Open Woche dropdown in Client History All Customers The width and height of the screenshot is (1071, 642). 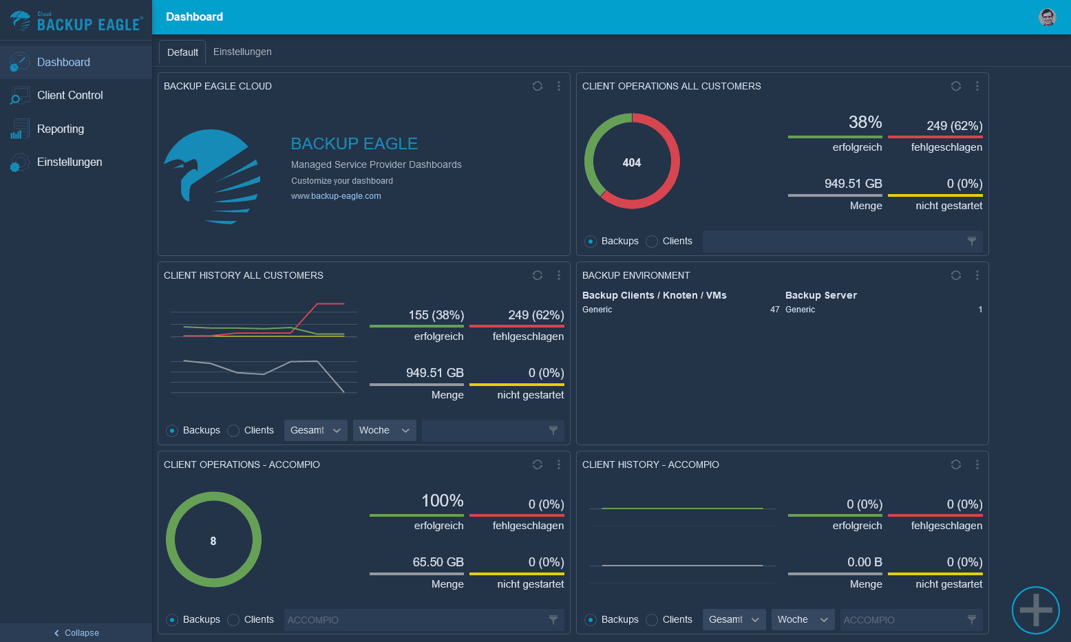coord(385,431)
